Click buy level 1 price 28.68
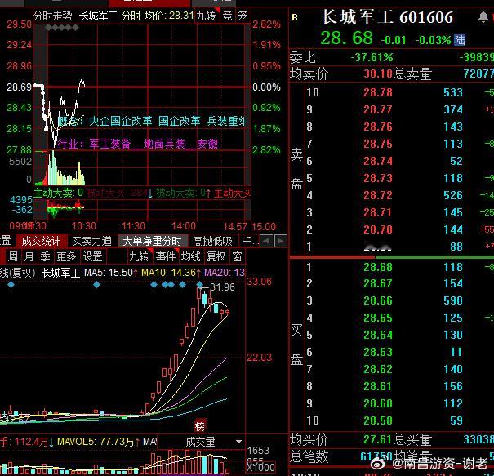 coord(378,267)
